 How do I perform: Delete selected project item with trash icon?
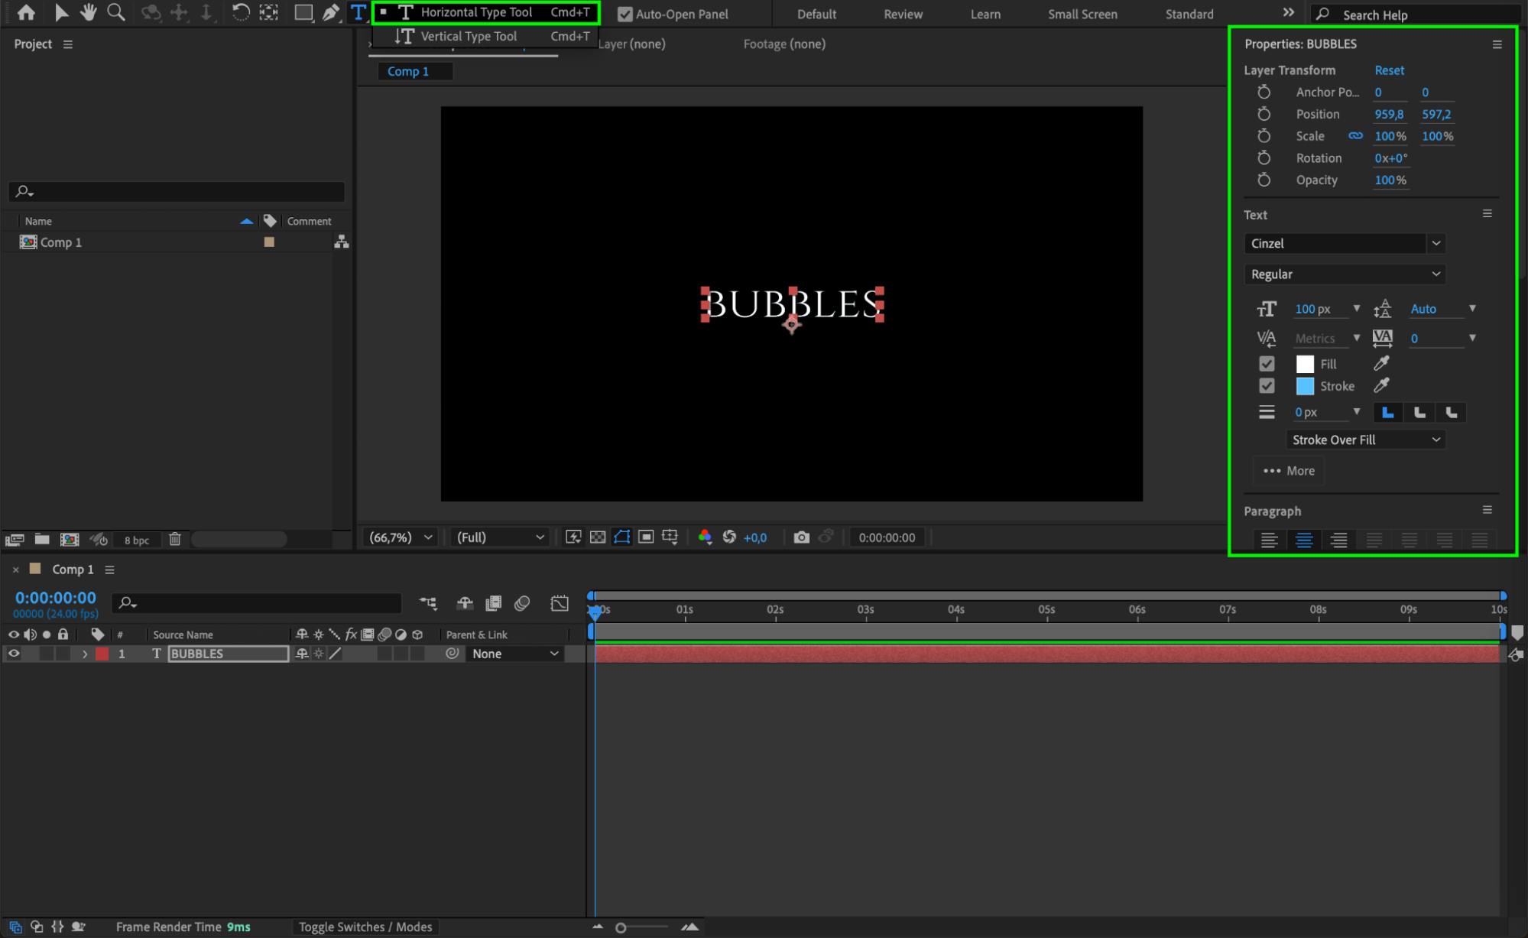(174, 539)
